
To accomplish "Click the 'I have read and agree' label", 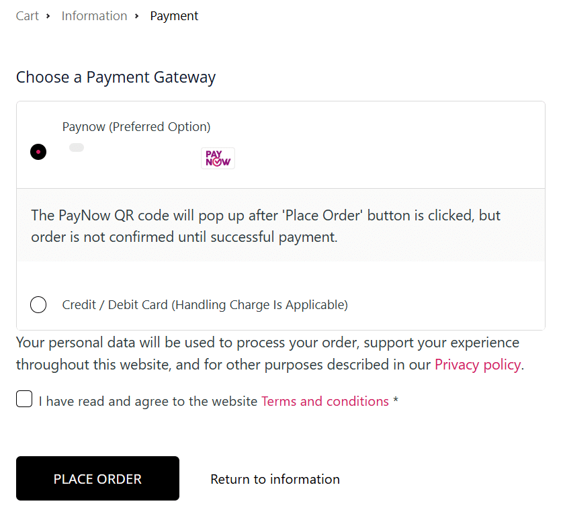I will tap(148, 401).
